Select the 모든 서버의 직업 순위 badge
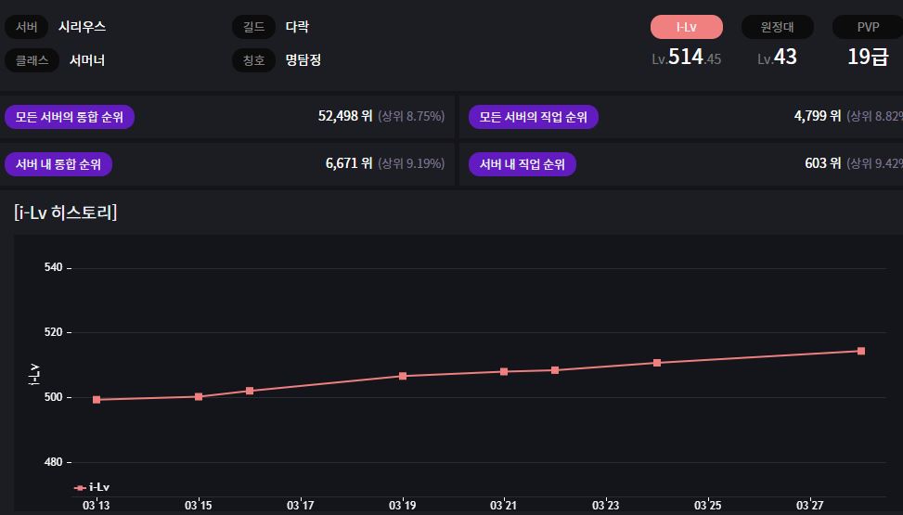The height and width of the screenshot is (515, 903). point(533,117)
